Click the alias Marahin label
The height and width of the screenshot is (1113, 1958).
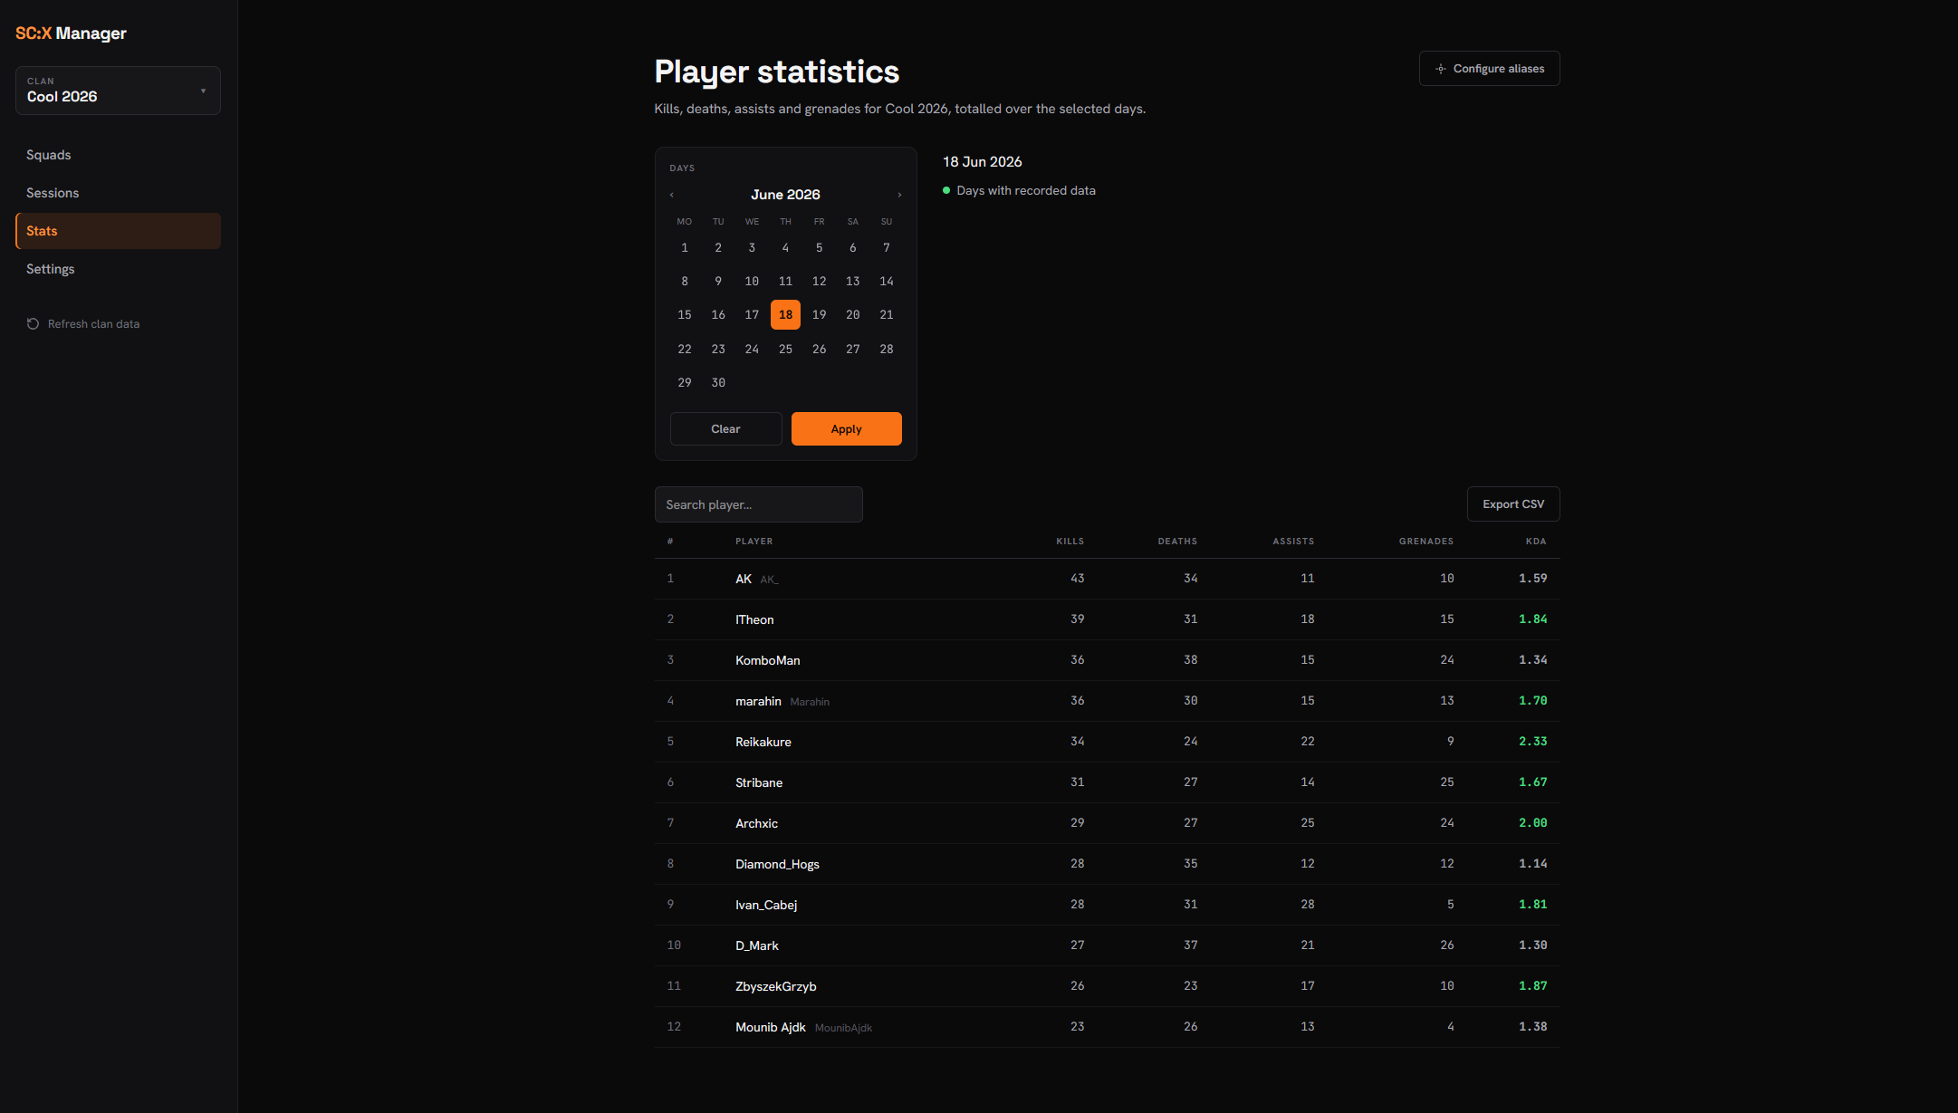(x=810, y=702)
